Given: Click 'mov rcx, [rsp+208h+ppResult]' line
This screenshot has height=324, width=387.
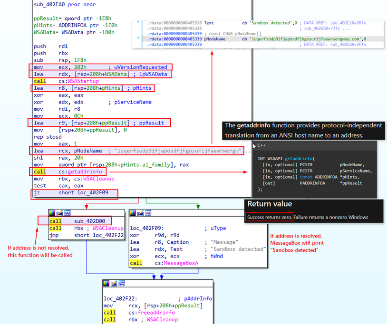Looking at the screenshot, I should pyautogui.click(x=153, y=305).
